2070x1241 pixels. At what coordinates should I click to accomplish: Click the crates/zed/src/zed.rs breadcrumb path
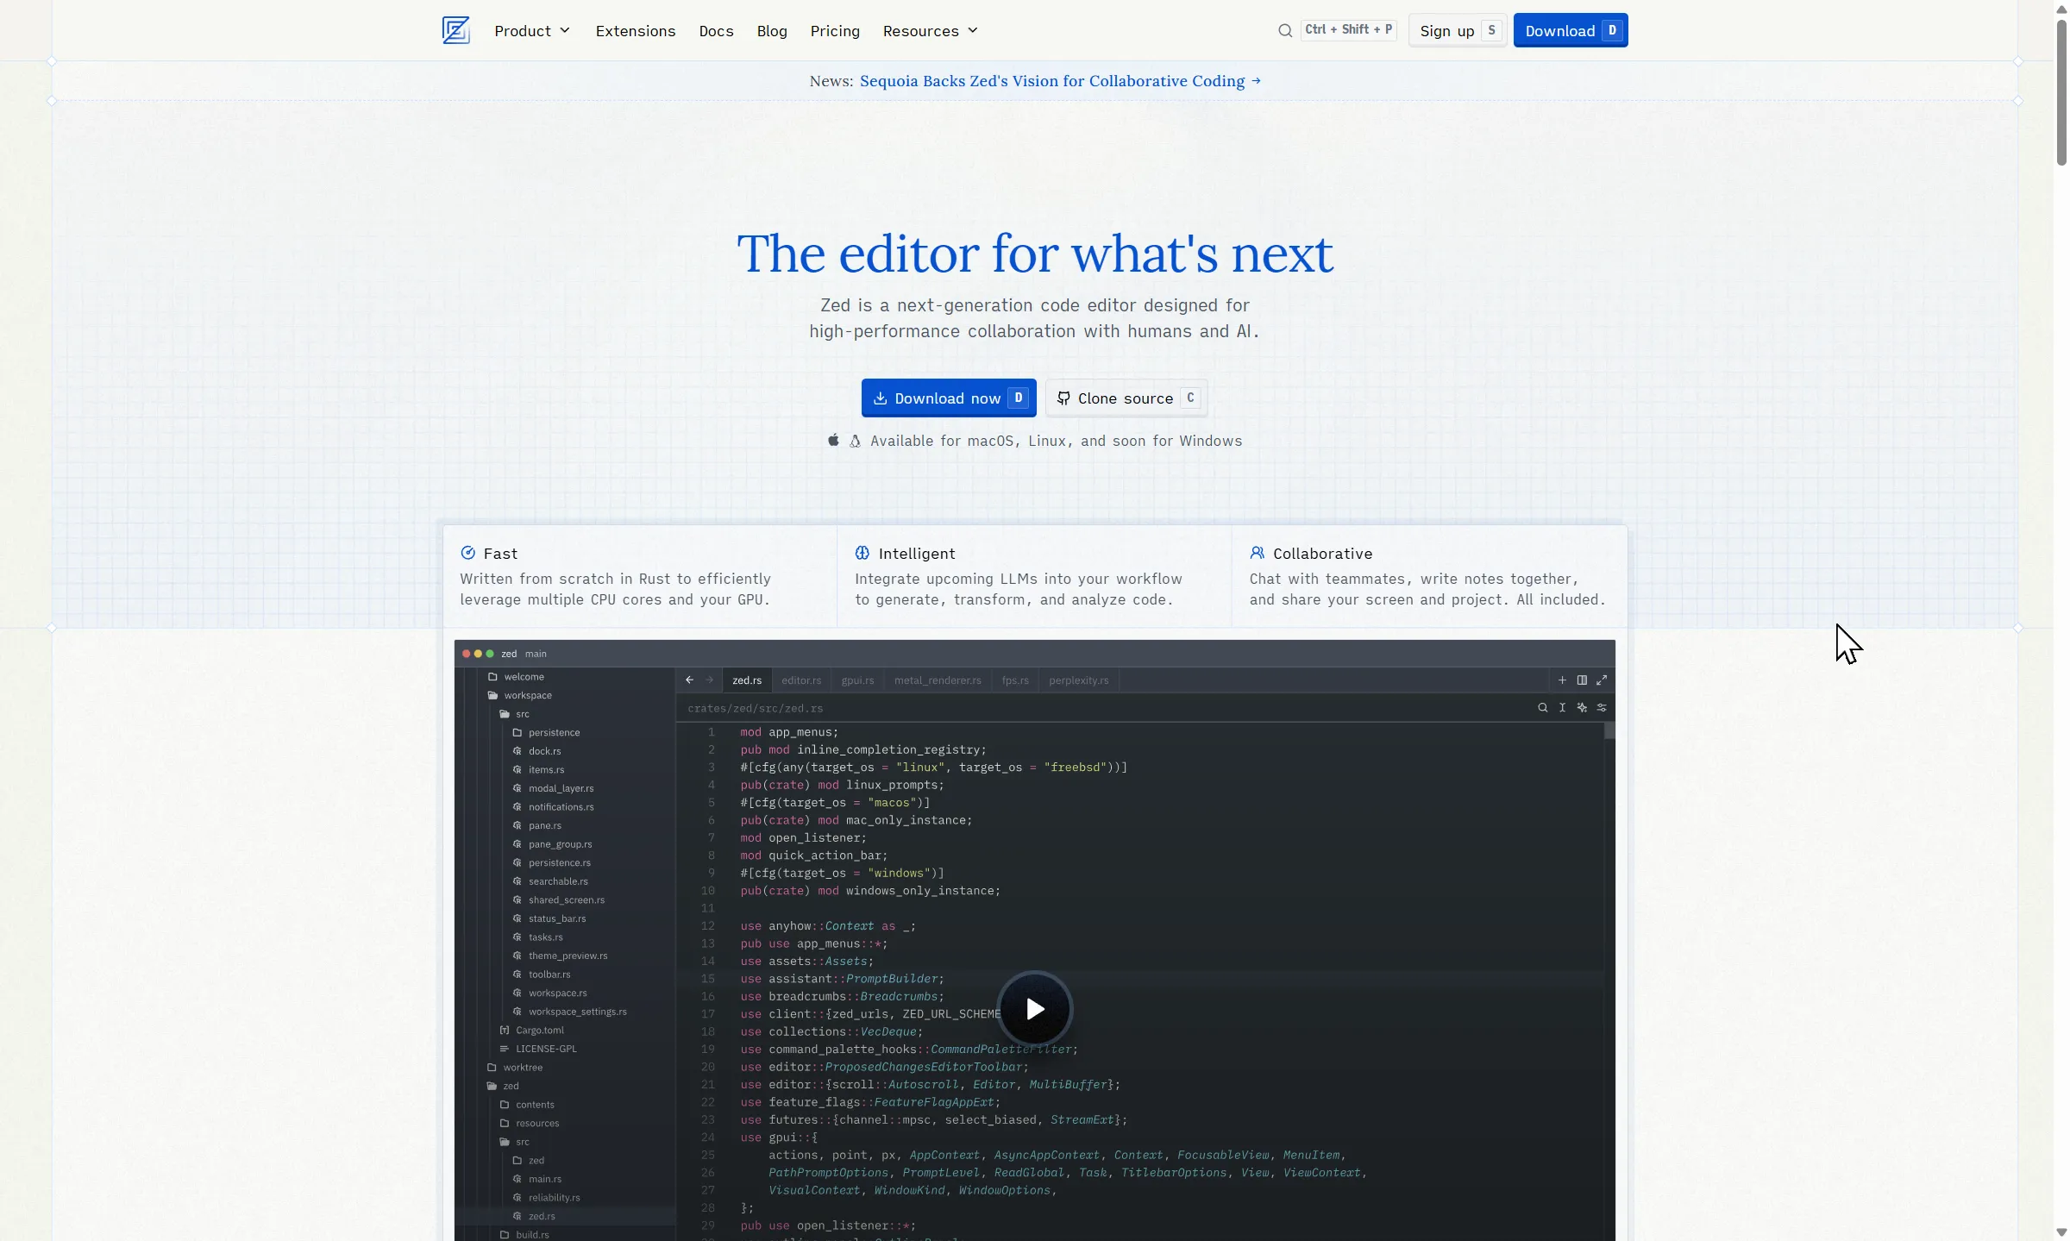click(756, 708)
